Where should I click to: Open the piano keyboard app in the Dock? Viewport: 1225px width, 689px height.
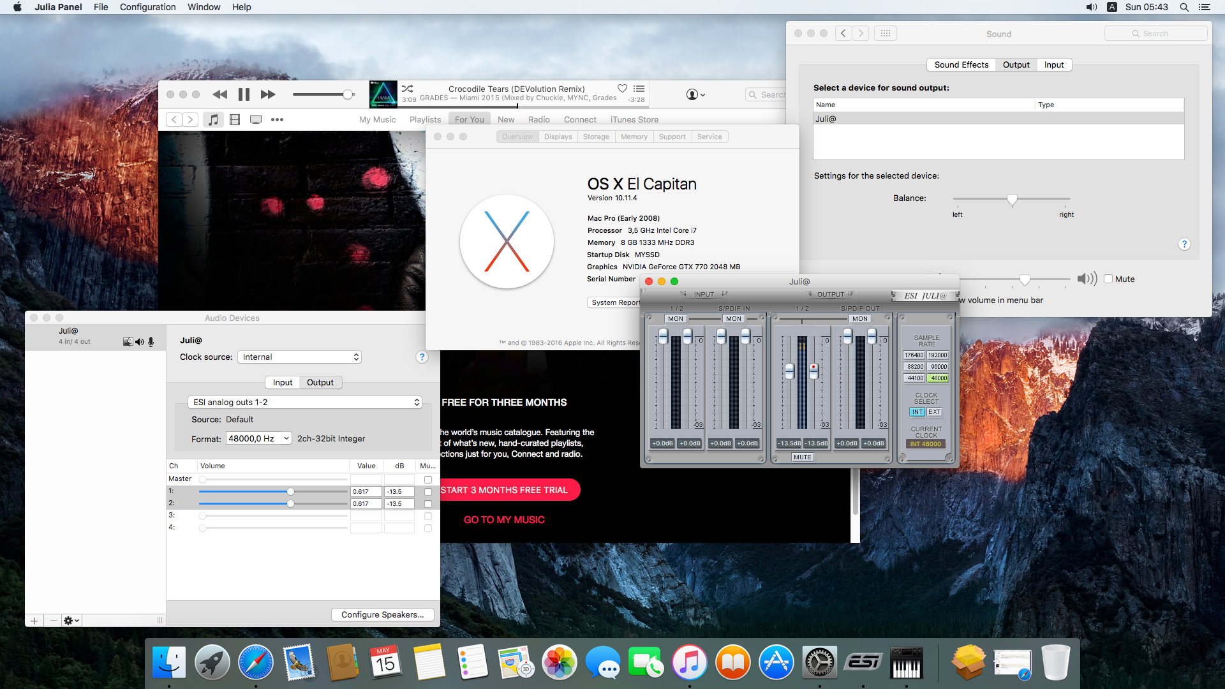tap(906, 663)
